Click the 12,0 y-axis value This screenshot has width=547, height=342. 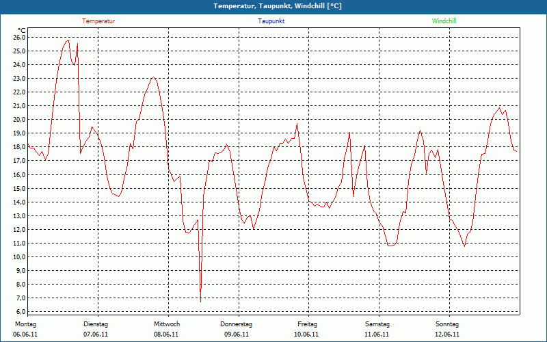[x=19, y=230]
